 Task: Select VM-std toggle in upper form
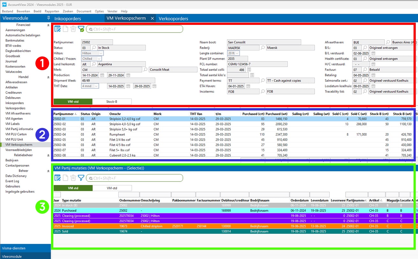(73, 102)
